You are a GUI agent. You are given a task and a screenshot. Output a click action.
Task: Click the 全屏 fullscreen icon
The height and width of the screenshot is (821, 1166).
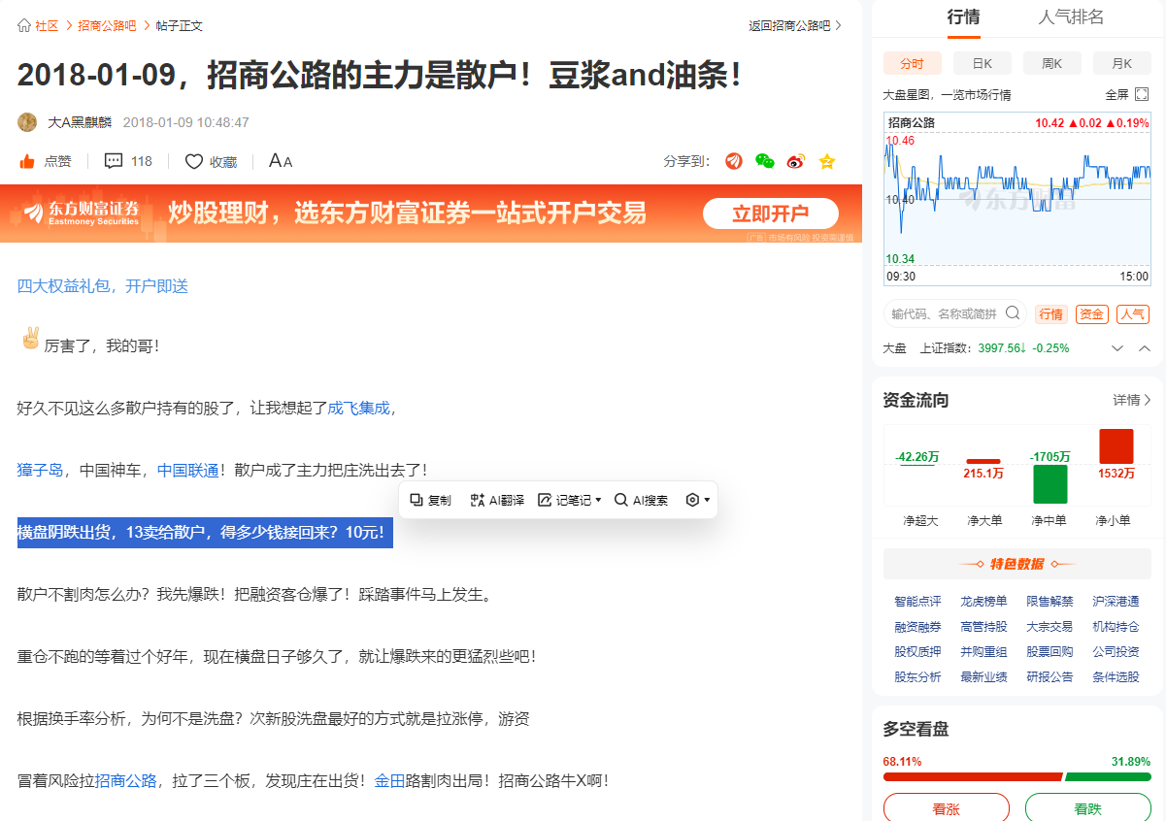pyautogui.click(x=1142, y=94)
